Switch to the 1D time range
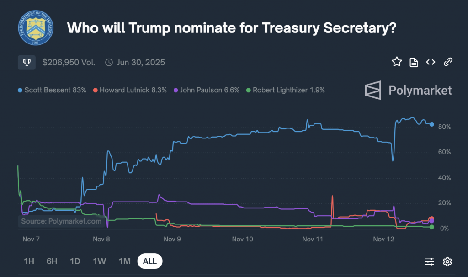468x277 pixels. (75, 261)
